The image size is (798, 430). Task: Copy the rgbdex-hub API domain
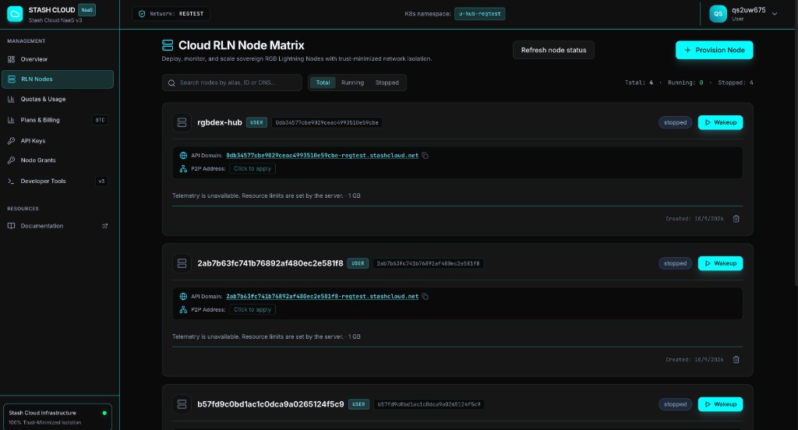[425, 156]
